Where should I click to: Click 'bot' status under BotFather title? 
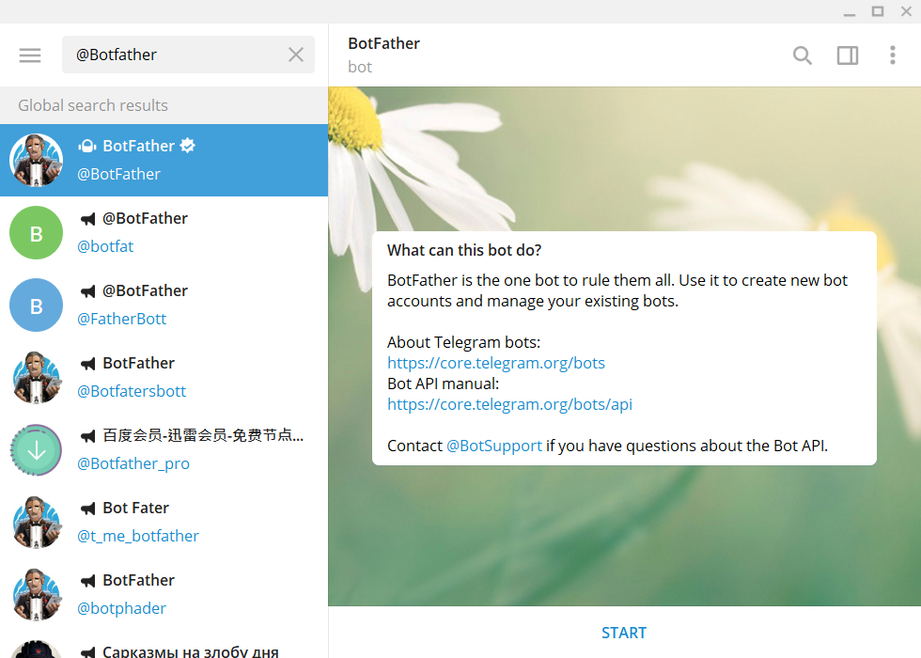point(359,67)
